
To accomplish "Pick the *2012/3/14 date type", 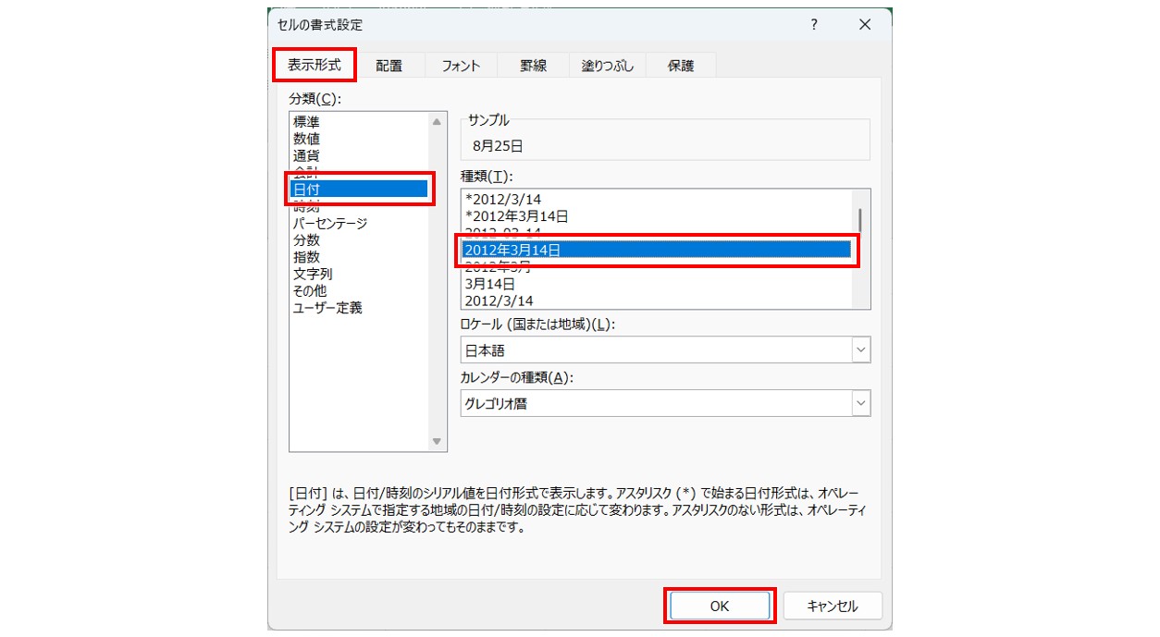I will pos(656,199).
